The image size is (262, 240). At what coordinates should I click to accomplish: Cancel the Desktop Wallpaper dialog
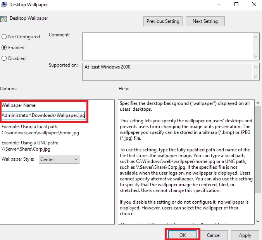click(x=214, y=235)
